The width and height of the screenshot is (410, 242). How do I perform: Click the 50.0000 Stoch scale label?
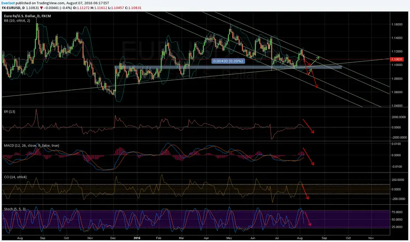pos(397,220)
